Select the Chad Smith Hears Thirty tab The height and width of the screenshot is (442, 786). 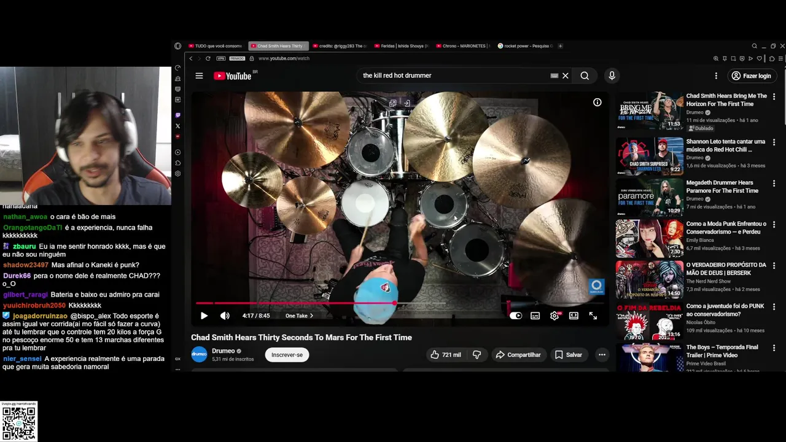pos(279,46)
